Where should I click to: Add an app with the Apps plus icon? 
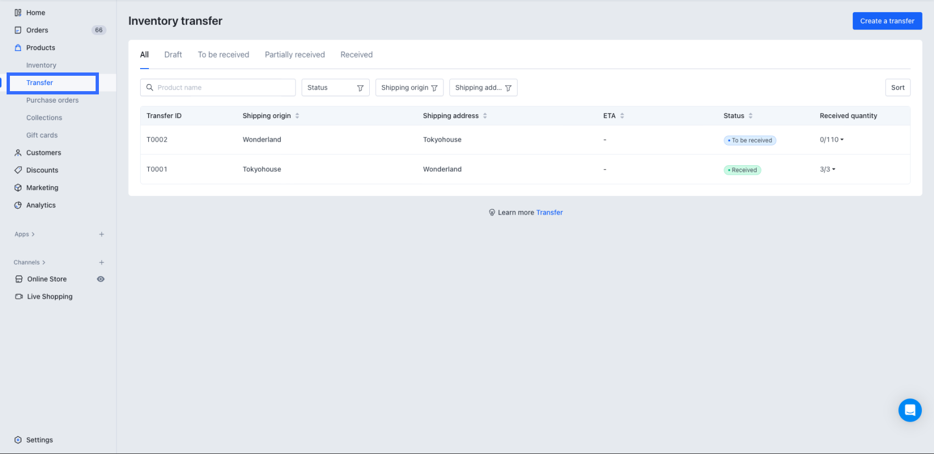click(x=102, y=234)
